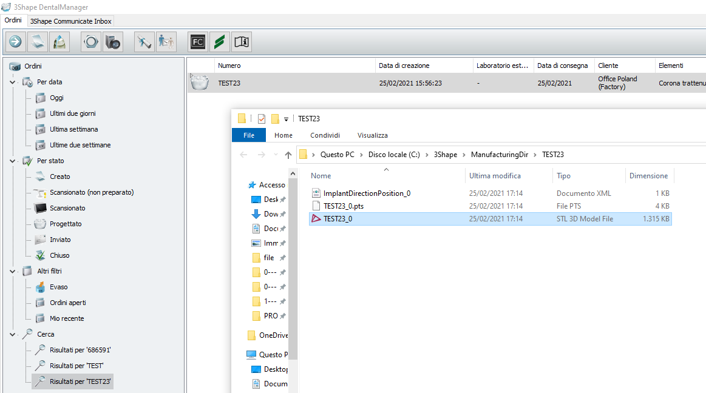Click the people/operators toolbar icon

click(x=166, y=42)
